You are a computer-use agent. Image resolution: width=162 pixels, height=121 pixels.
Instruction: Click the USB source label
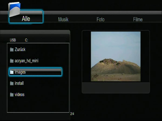(x=13, y=40)
